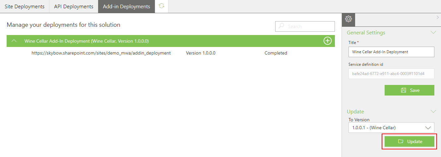The height and width of the screenshot is (157, 441).
Task: Click the plus icon on Wine Cellar header
Action: (x=327, y=41)
